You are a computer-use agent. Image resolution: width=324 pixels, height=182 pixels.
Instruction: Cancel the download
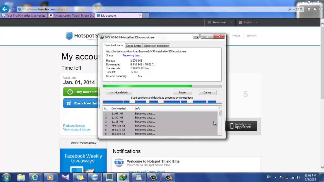tap(207, 93)
